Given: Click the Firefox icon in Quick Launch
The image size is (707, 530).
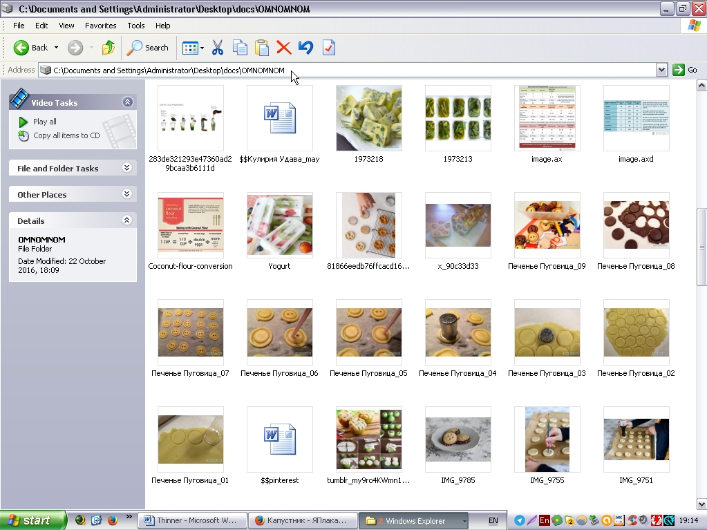Looking at the screenshot, I should point(112,520).
